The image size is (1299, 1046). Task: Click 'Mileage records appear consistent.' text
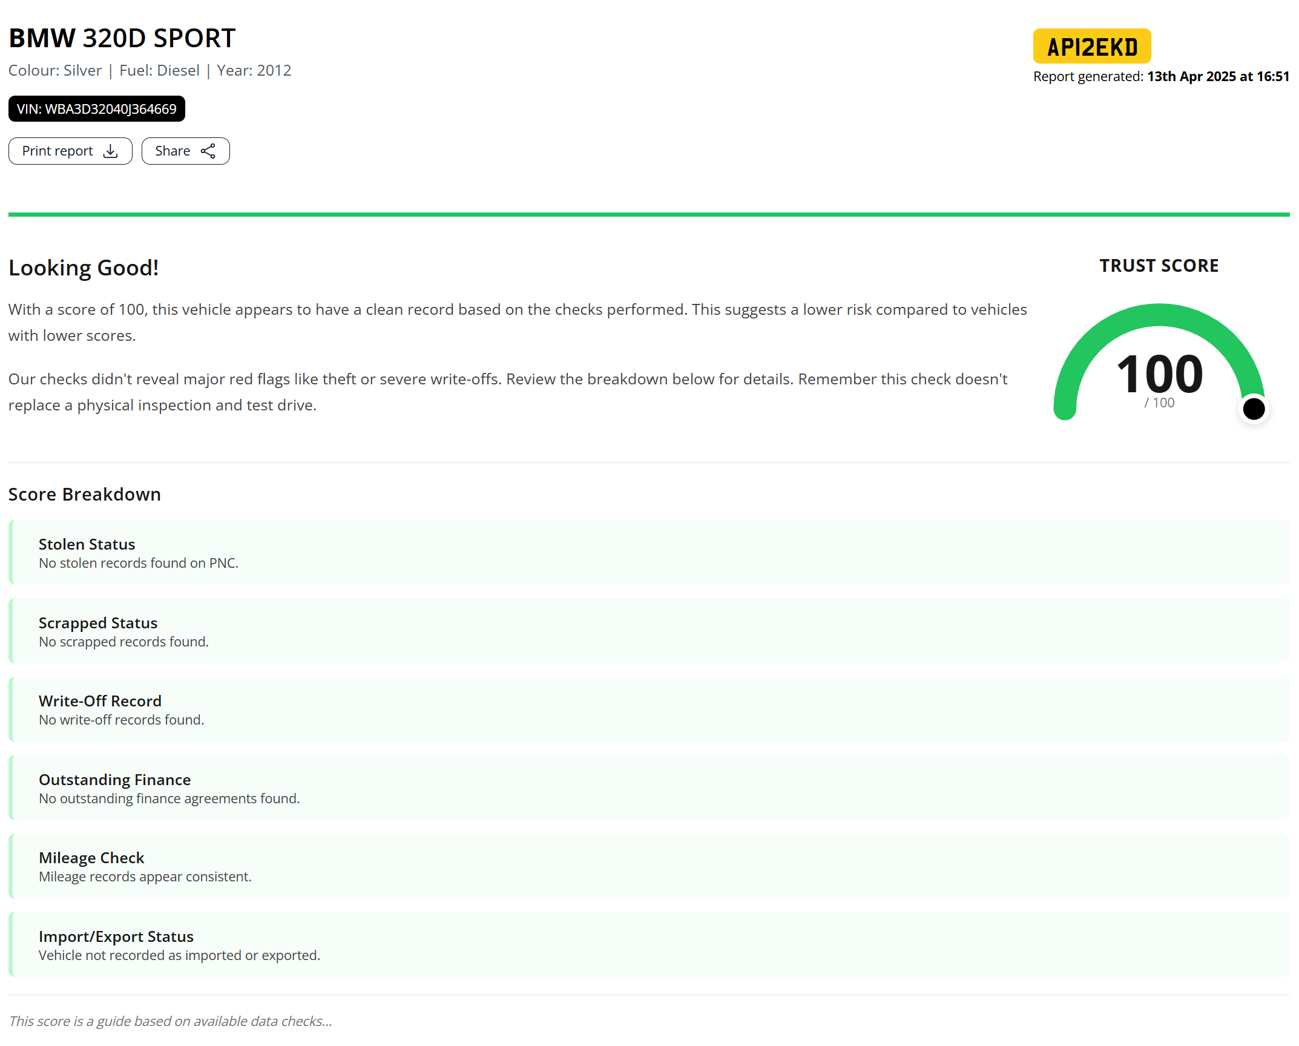coord(145,877)
